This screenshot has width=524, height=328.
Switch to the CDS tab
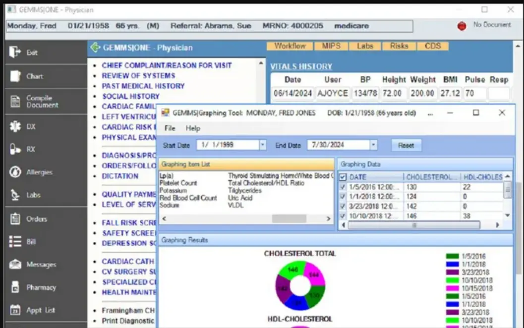pyautogui.click(x=433, y=46)
